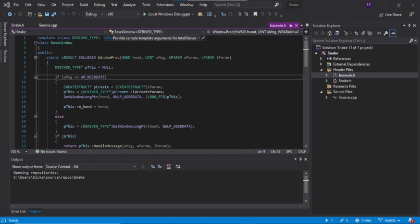Viewport: 420px width, 224px height.
Task: Click the Navigate Backward arrow in toolbar
Action: (10, 14)
